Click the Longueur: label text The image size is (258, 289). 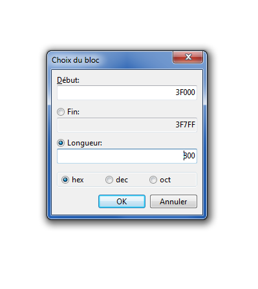point(85,143)
